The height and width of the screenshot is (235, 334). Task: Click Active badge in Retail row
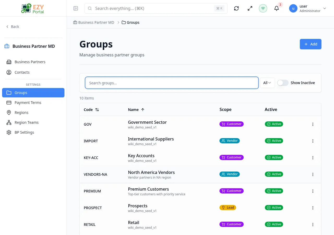tap(274, 224)
